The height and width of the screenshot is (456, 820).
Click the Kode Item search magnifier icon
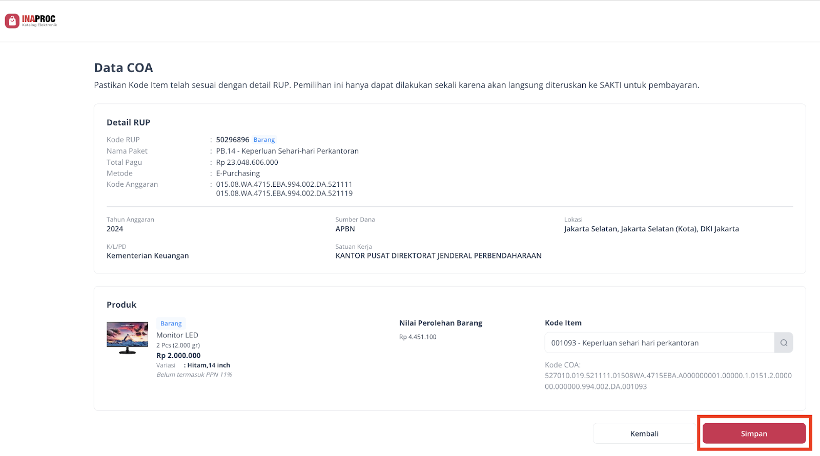pyautogui.click(x=784, y=343)
